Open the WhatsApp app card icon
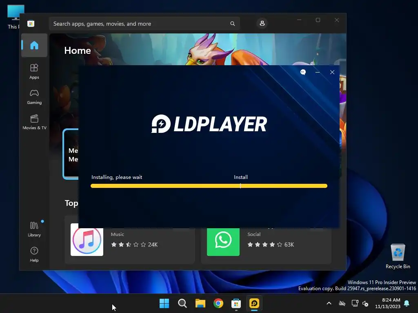Image resolution: width=418 pixels, height=313 pixels. click(223, 242)
